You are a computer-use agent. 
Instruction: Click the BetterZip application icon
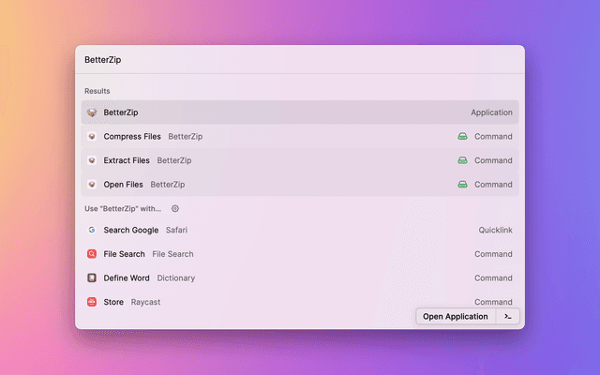click(x=92, y=112)
